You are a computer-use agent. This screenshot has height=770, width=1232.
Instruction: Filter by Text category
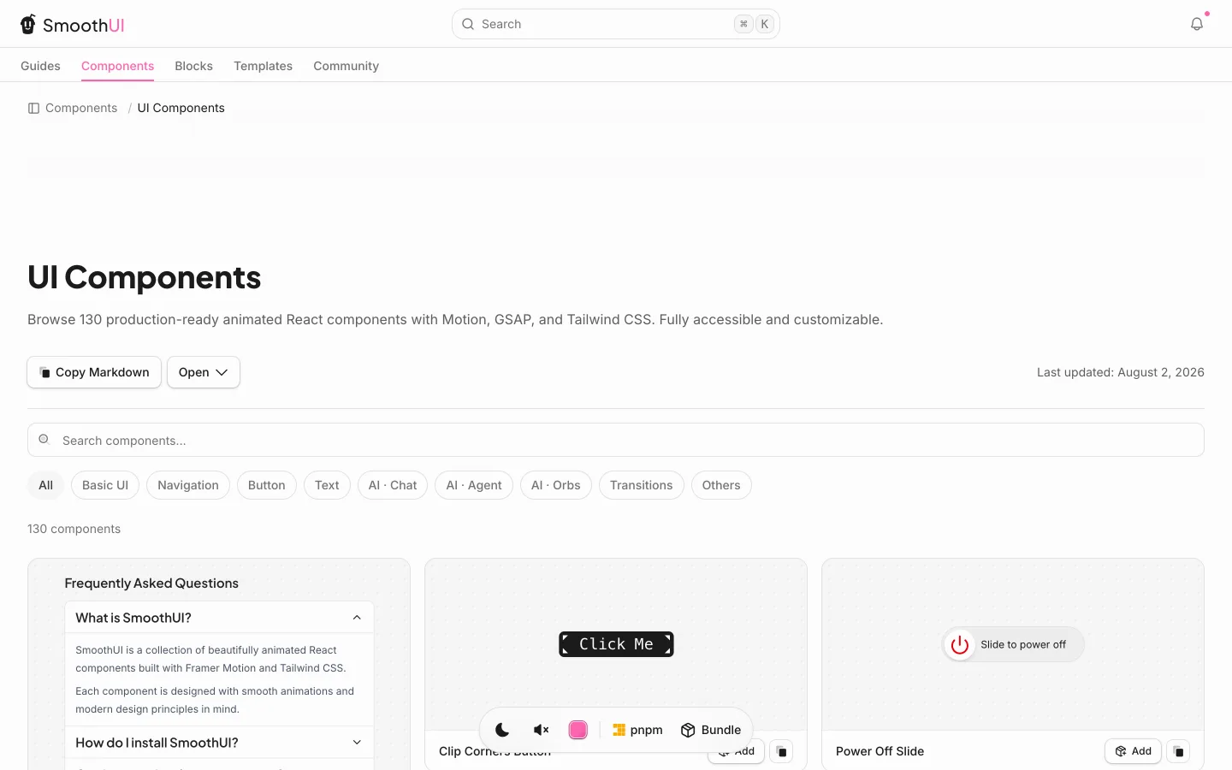tap(327, 485)
